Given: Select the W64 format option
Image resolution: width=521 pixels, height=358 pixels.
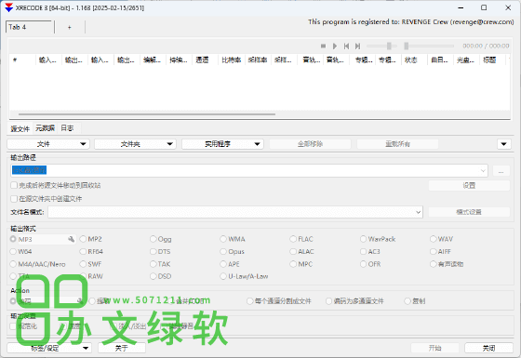Looking at the screenshot, I should pos(20,252).
